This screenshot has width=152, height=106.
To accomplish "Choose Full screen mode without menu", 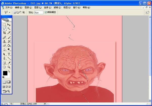I will tap(9, 86).
